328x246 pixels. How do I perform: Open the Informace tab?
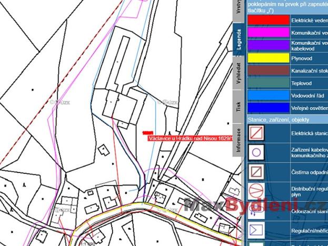[x=239, y=139]
